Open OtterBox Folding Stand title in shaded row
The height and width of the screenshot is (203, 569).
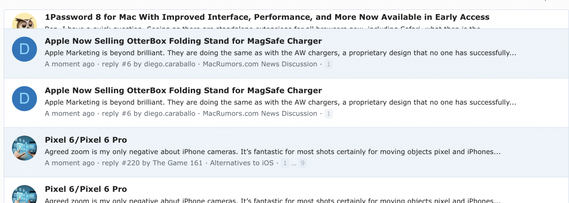point(183,41)
